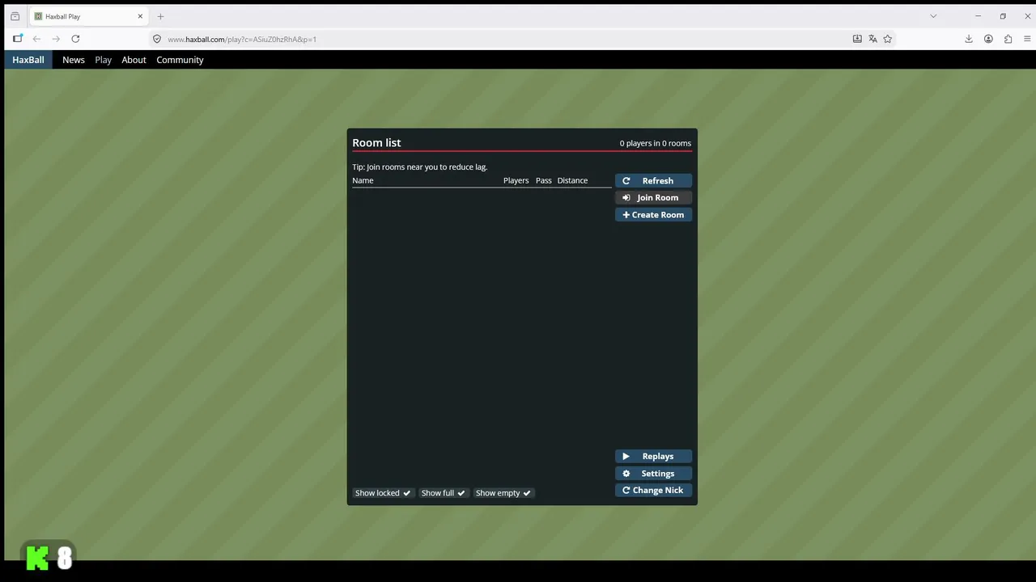Click the Join Room button
This screenshot has width=1036, height=582.
click(653, 197)
